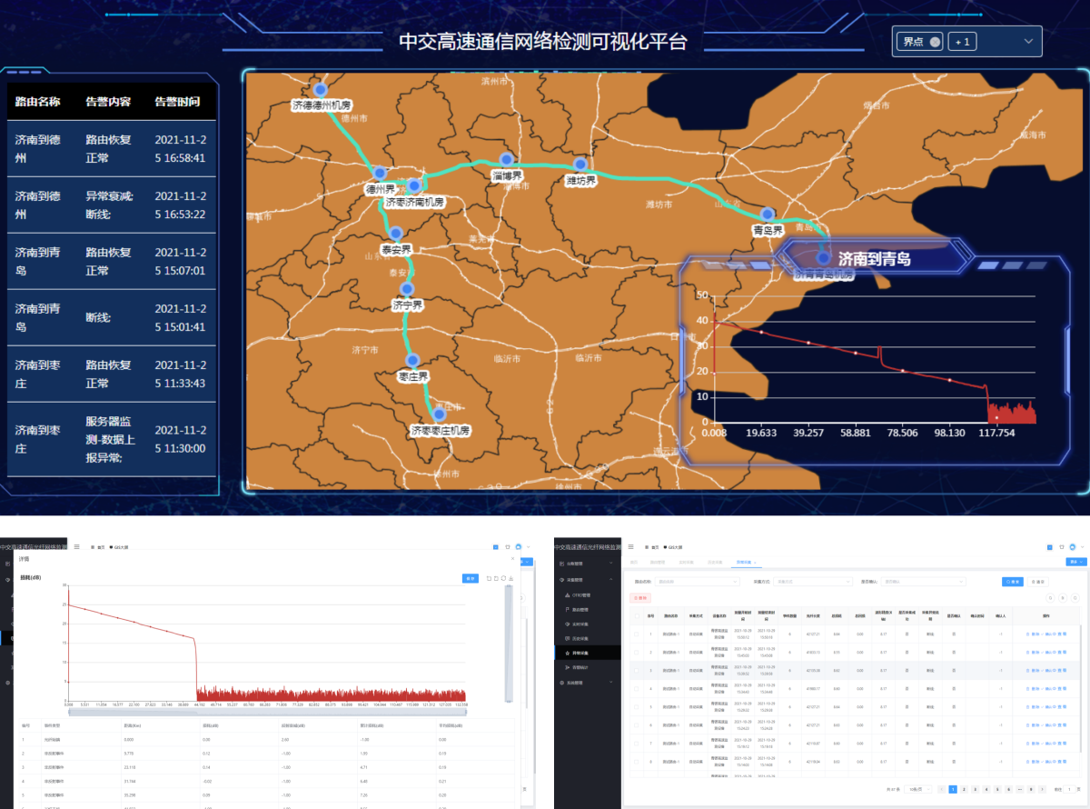Viewport: 1090px width, 809px height.
Task: Click the 济南到青岛 断线 alarm row
Action: [x=112, y=317]
